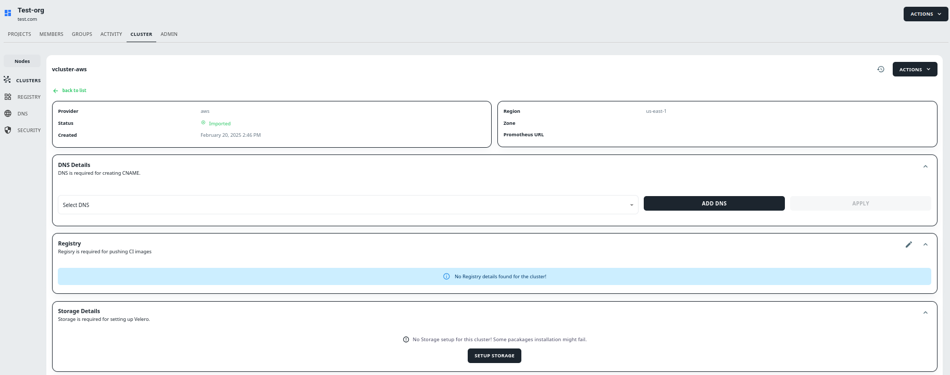Switch to the Activity tab

pos(111,34)
